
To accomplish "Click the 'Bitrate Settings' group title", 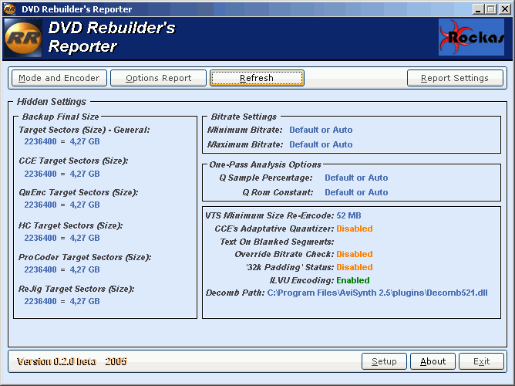I will (244, 117).
